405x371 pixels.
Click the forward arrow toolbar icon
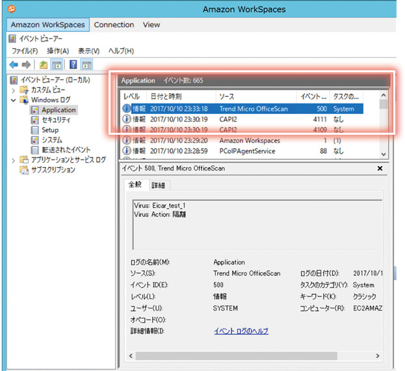point(26,64)
